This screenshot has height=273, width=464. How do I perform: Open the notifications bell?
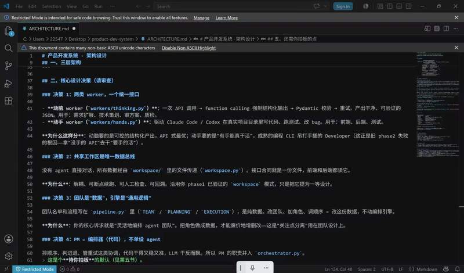[x=458, y=269]
